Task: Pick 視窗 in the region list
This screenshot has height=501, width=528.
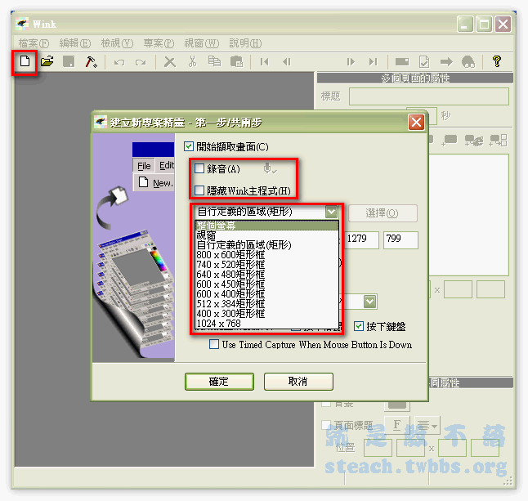Action: [x=208, y=235]
